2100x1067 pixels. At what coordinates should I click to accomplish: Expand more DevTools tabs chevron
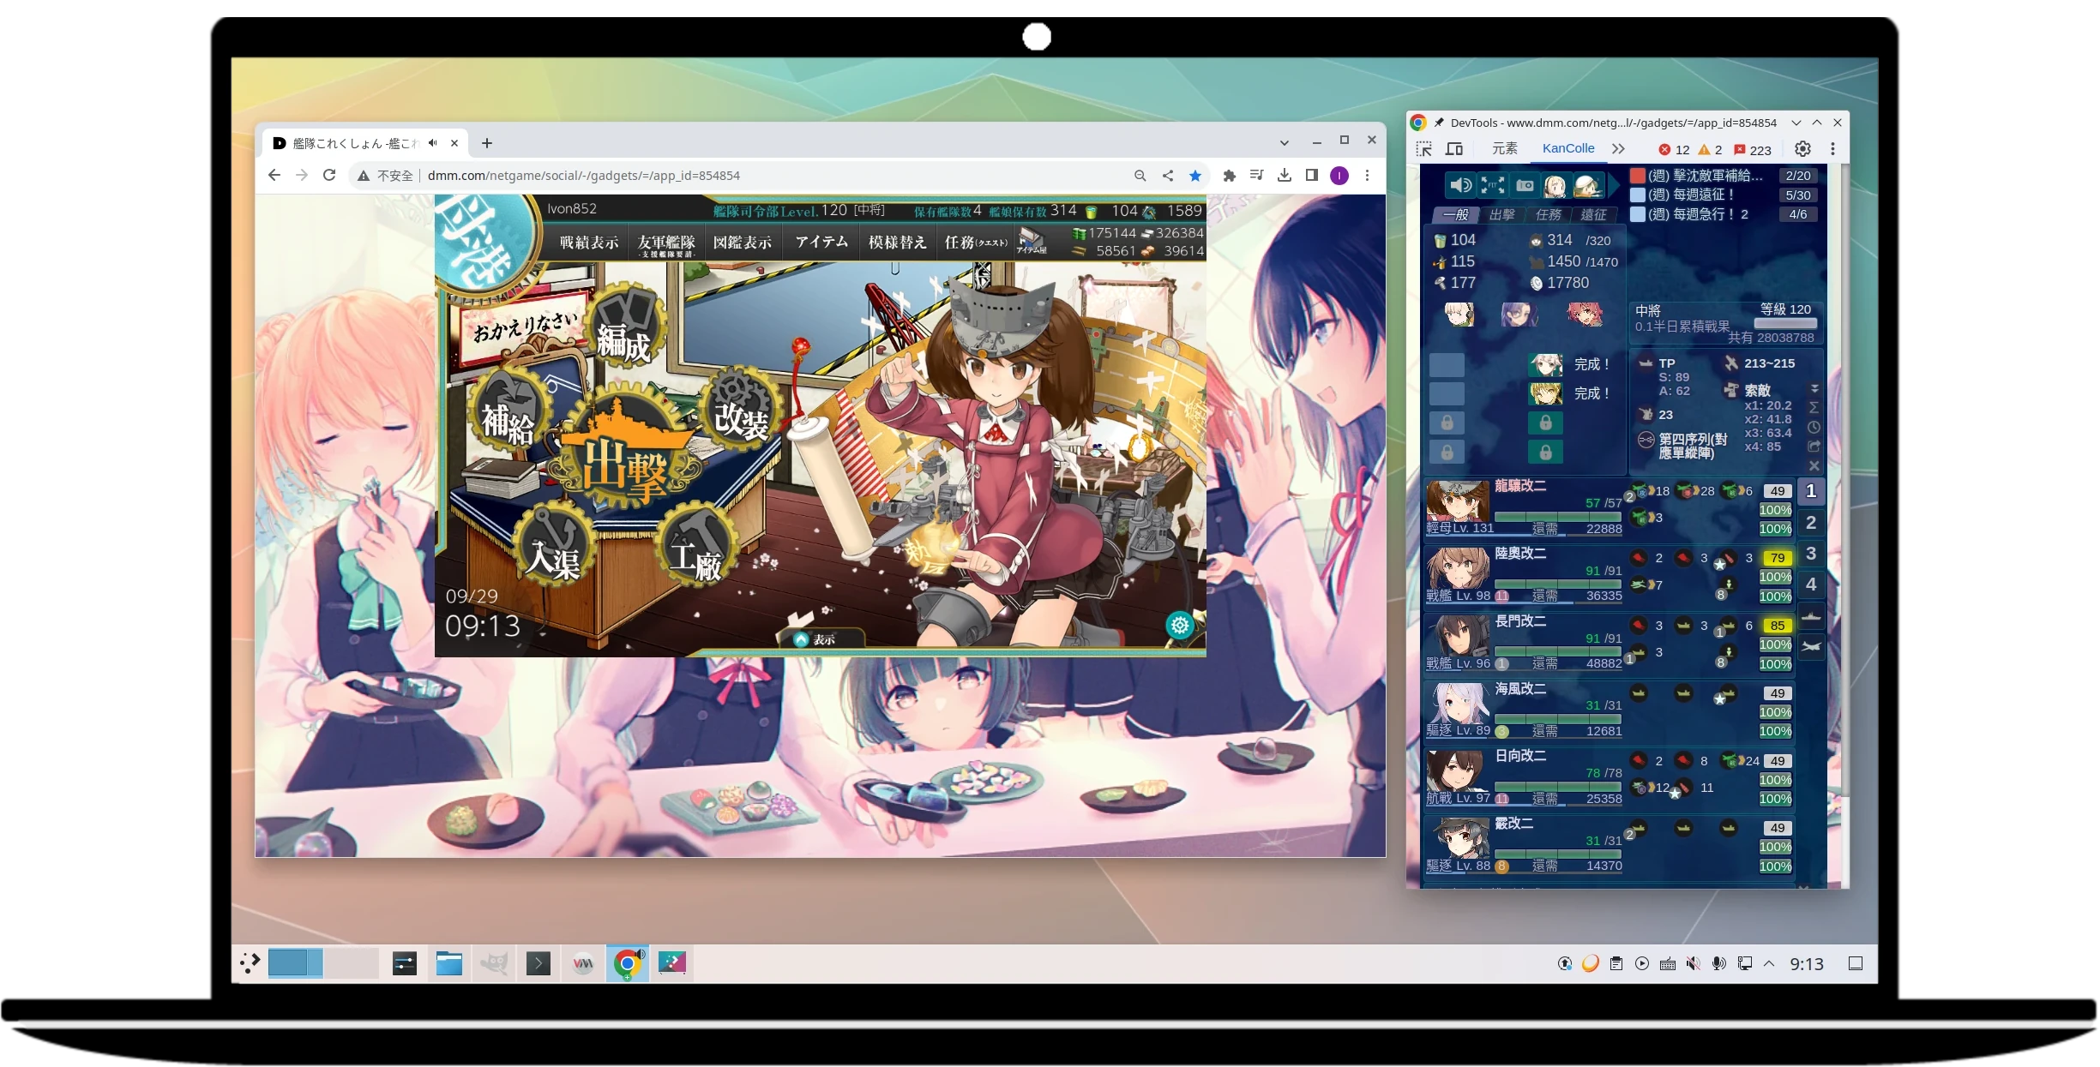(x=1618, y=149)
